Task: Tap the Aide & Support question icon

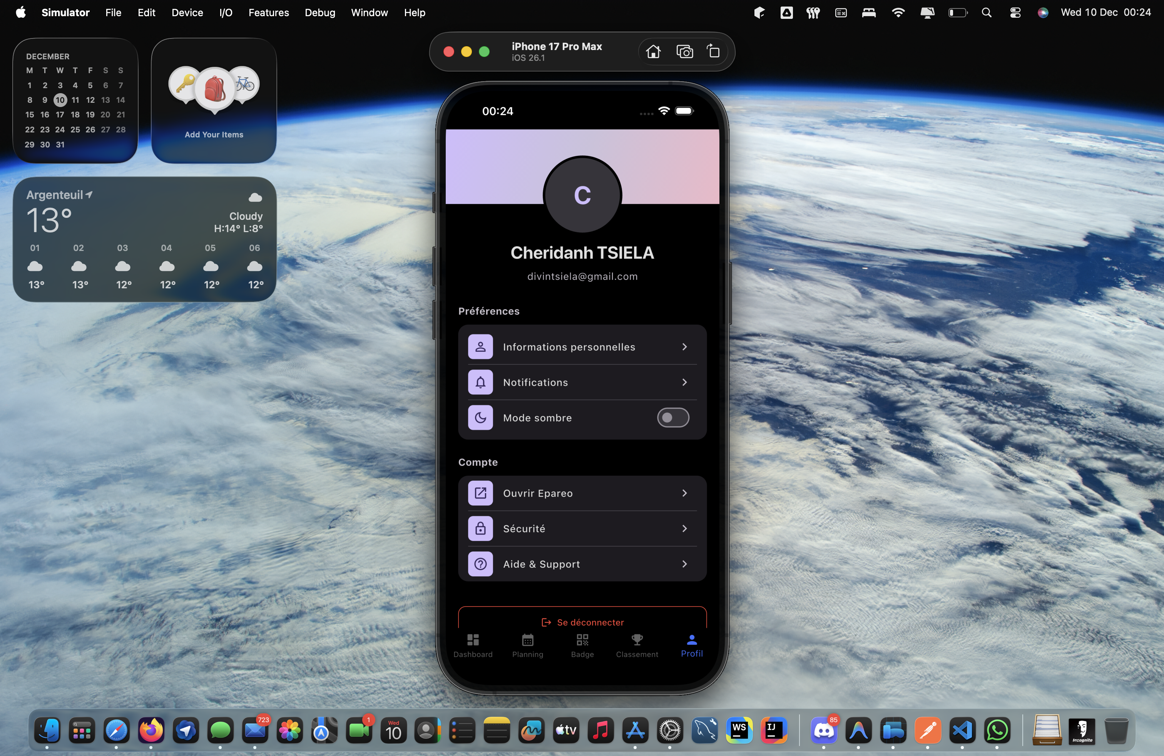Action: (480, 564)
